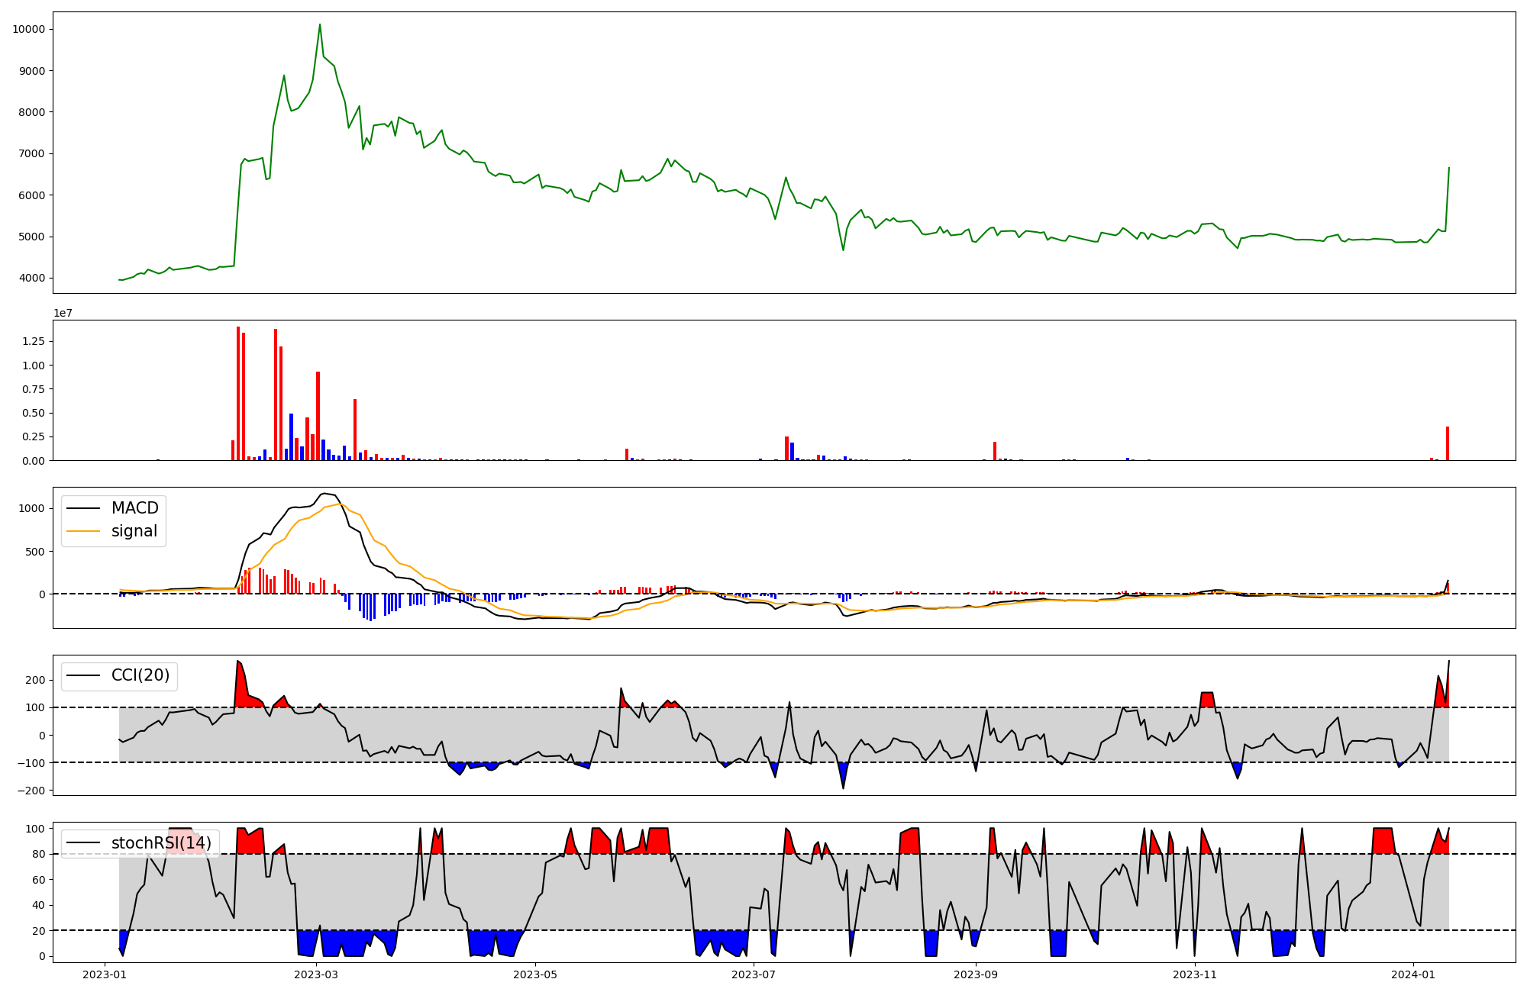Screen dimensions: 1527x992
Task: Click the 1.25 volume axis label
Action: tap(34, 341)
